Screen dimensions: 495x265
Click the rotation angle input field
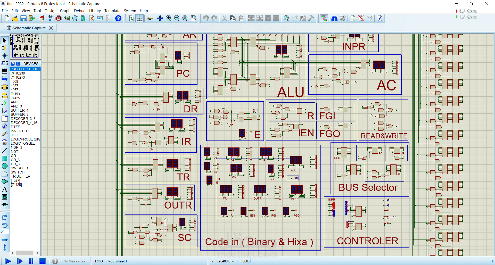coord(5,231)
